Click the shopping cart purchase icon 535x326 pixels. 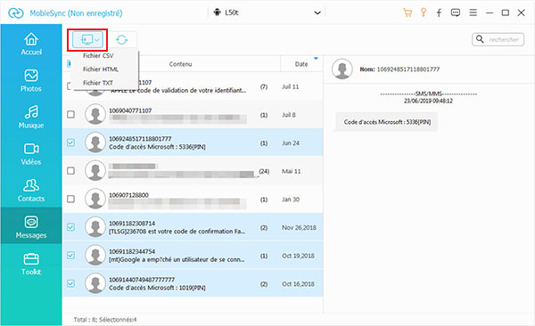(x=407, y=13)
